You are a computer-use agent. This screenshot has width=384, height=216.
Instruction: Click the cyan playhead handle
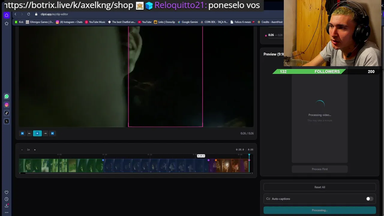coord(249,155)
